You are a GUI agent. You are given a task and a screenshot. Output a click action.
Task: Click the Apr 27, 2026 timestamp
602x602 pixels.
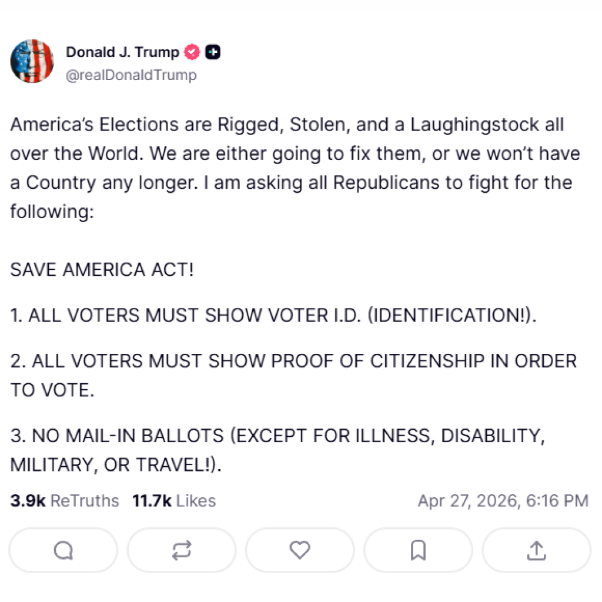point(503,501)
